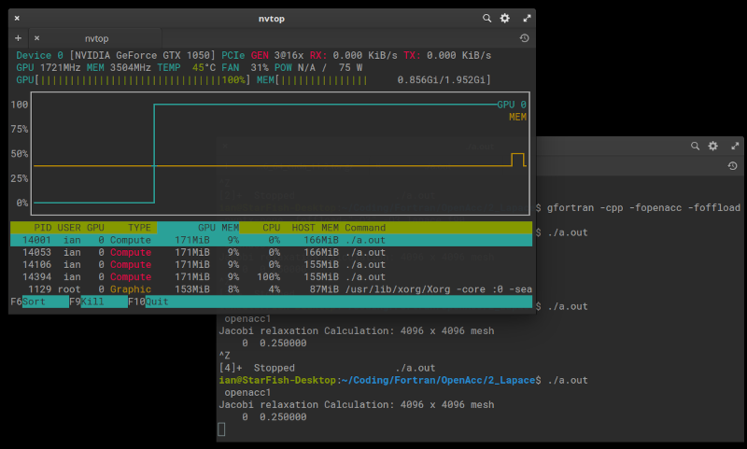Open tab history in background terminal
The image size is (747, 449).
733,166
